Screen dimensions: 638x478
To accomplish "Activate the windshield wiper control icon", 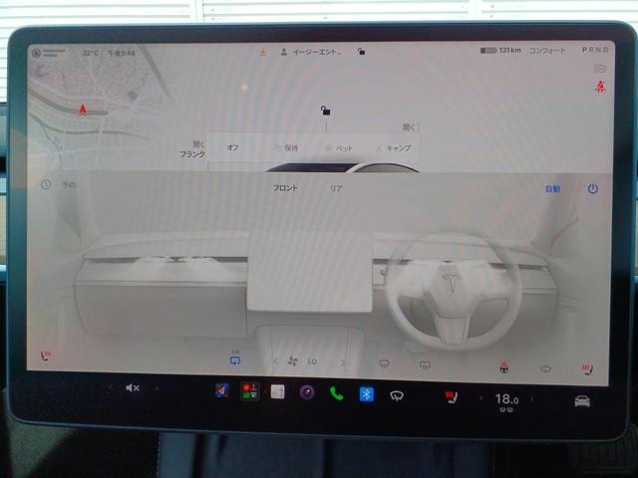I will tap(397, 395).
